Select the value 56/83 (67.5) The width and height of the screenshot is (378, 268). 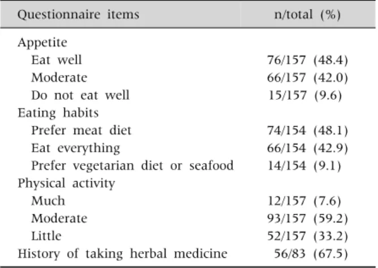[311, 253]
